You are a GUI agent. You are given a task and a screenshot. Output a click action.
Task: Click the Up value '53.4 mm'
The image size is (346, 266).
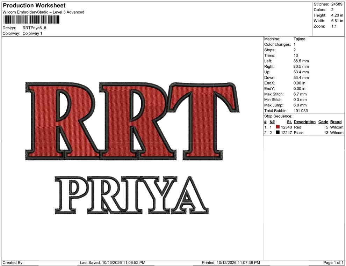click(x=301, y=72)
